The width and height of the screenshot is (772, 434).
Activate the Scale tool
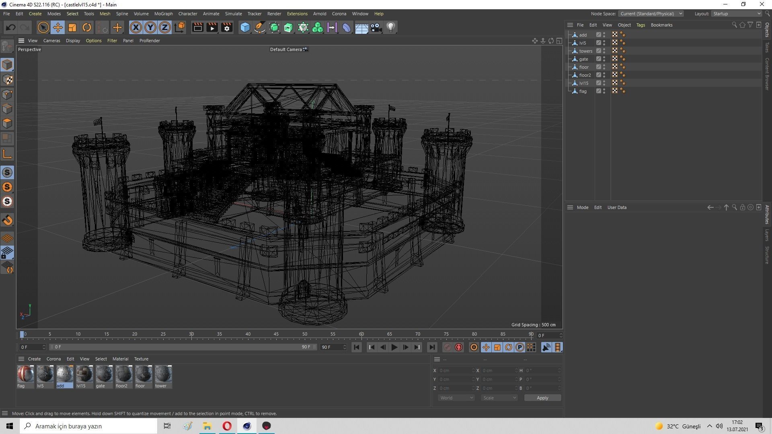(x=72, y=28)
